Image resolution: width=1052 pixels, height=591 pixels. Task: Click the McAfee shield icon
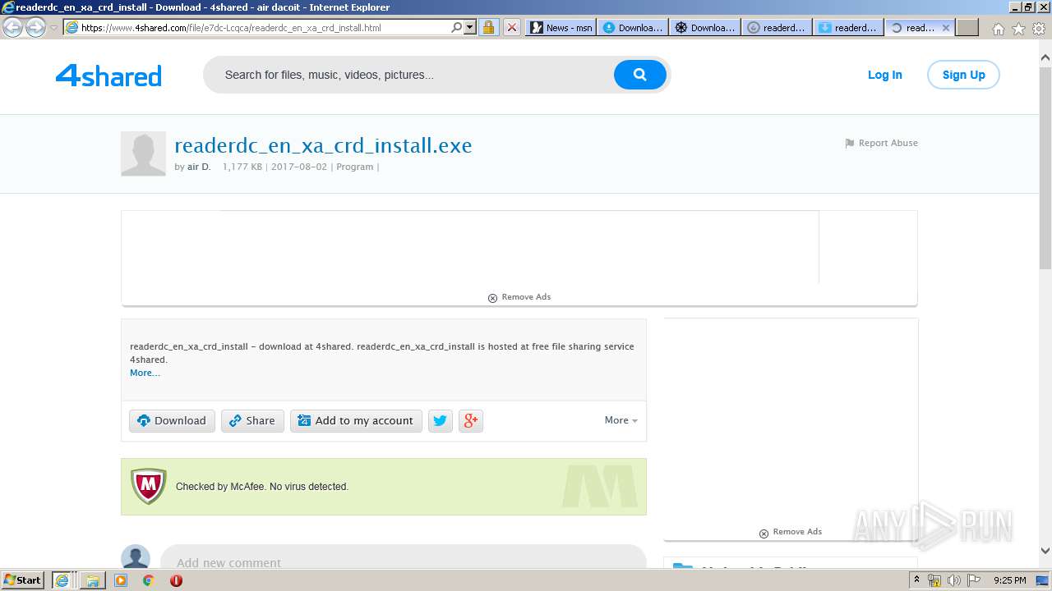coord(149,486)
